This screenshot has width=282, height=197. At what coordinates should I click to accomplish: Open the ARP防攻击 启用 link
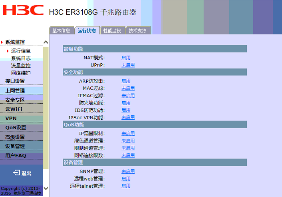[126, 81]
